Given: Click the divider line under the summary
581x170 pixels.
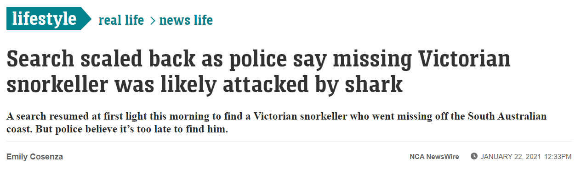Looking at the screenshot, I should pyautogui.click(x=289, y=142).
